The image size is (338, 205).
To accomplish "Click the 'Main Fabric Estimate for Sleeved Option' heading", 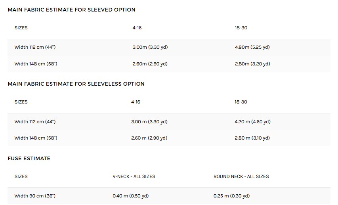I will pos(71,10).
